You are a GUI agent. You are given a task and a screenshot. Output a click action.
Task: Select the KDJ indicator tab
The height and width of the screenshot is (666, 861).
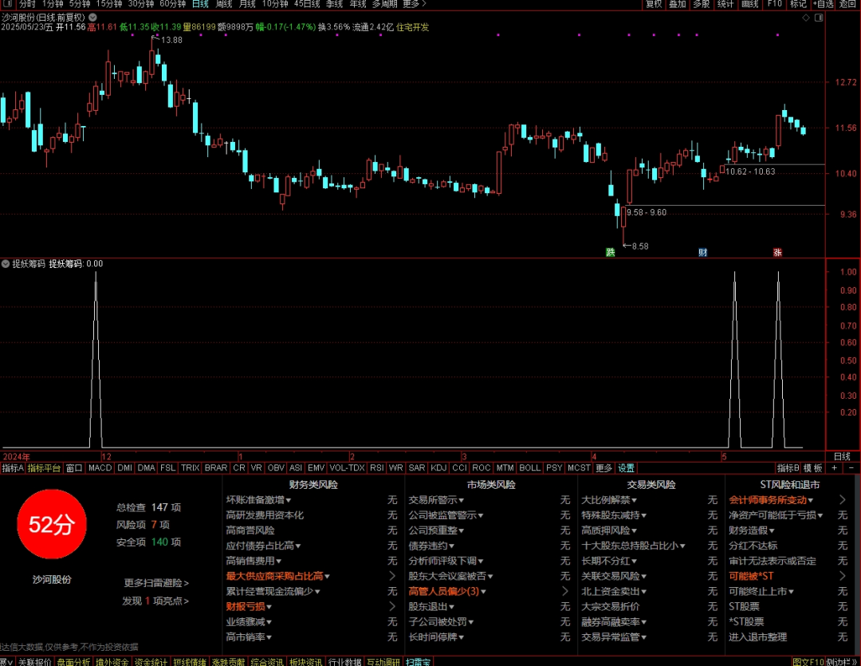tap(438, 468)
